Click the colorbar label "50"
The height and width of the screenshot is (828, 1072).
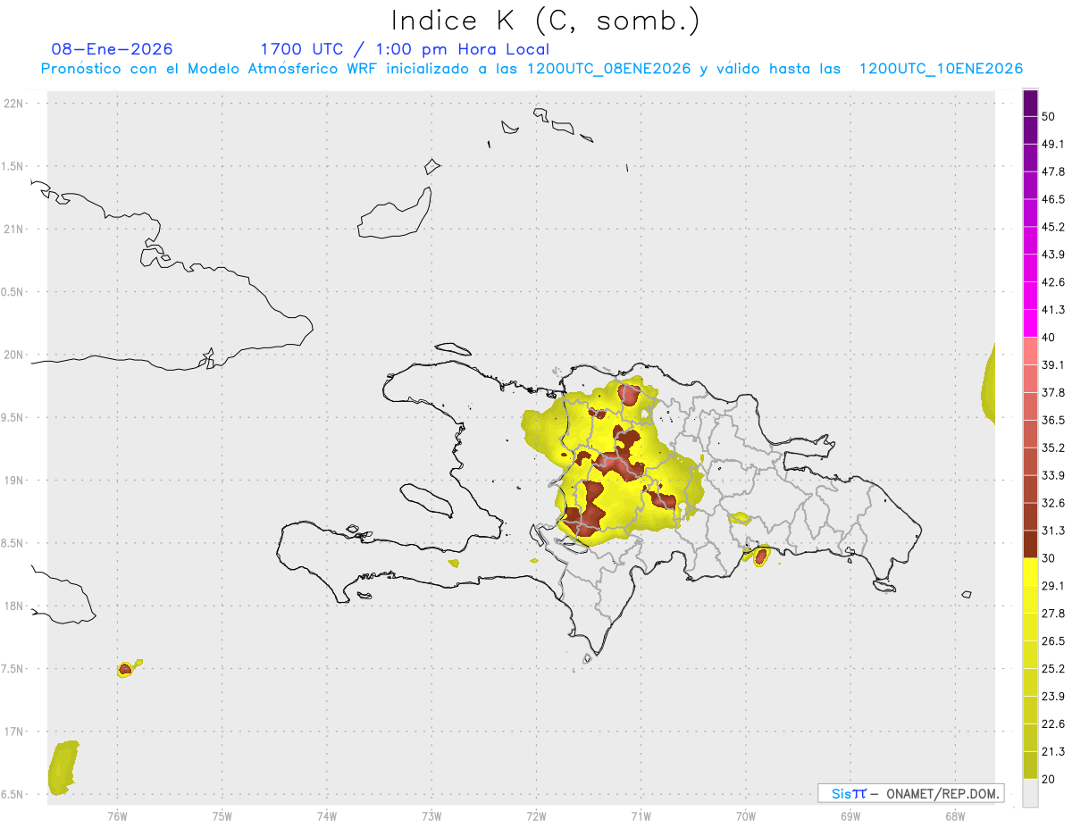1049,117
